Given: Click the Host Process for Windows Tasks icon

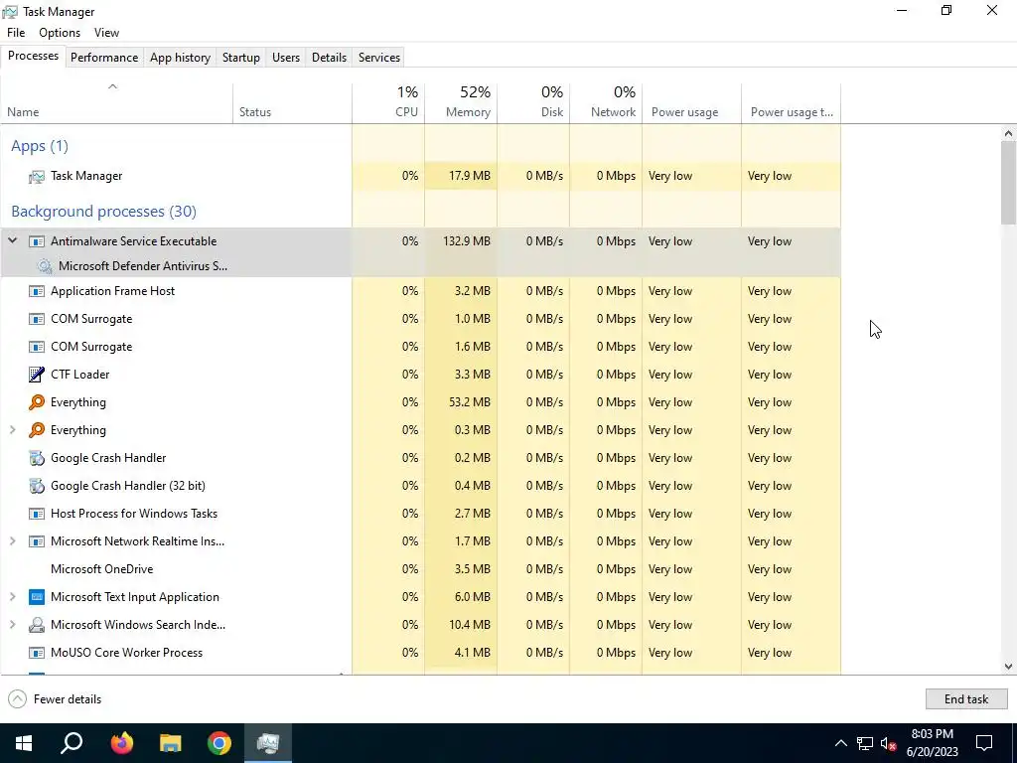Looking at the screenshot, I should pos(37,514).
